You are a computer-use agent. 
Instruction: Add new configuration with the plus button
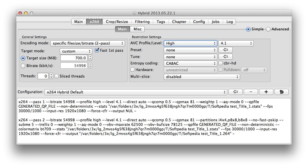tap(266, 92)
